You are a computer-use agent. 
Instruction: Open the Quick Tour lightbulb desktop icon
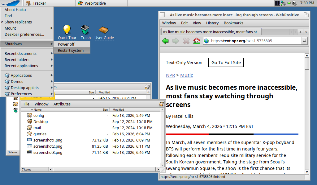point(67,30)
